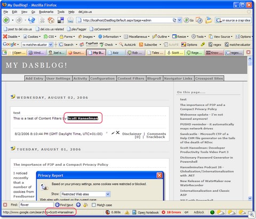Go back with the green Back arrow
Viewport: 256px width, 219px height.
[6, 20]
